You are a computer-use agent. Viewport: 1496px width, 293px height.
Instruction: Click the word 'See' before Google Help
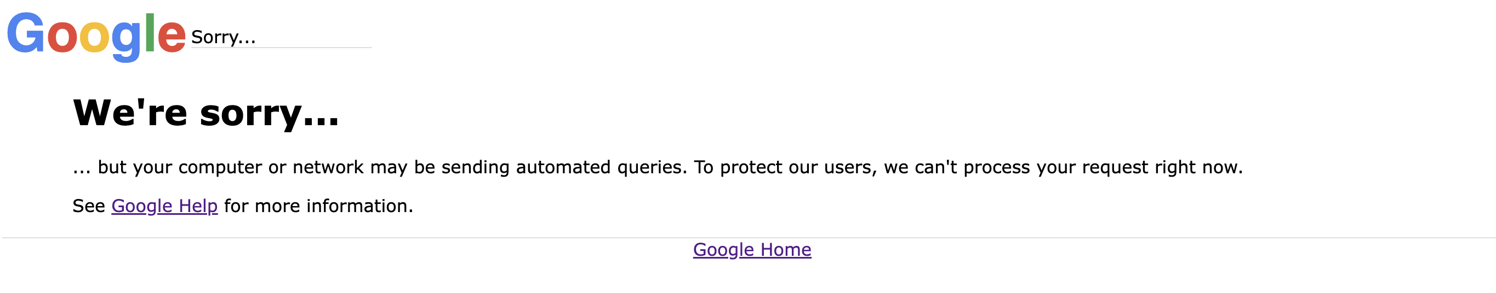tap(89, 206)
